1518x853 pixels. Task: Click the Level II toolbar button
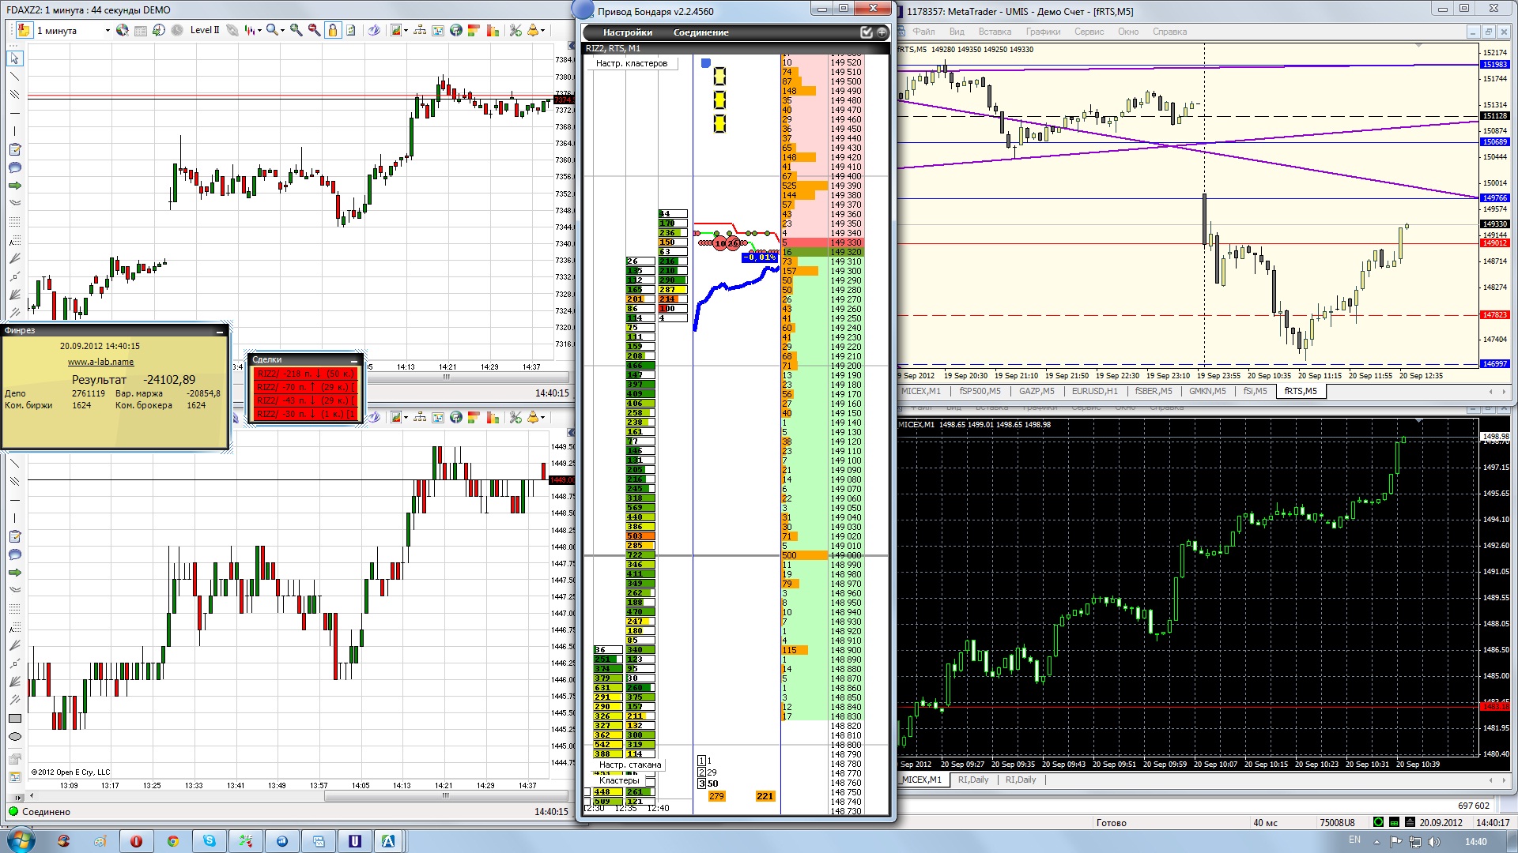(205, 30)
